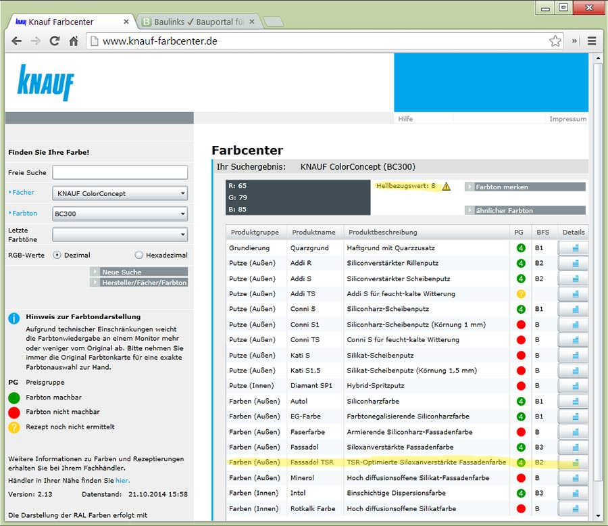Open details for Fassadol TSR row
The image size is (608, 526).
573,462
